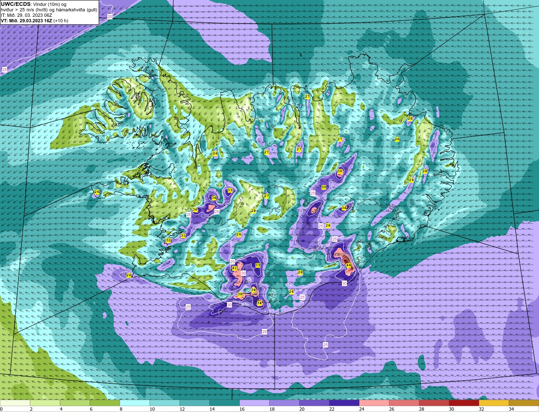Pick the 28–30 m/s red legend swatch

(434, 403)
